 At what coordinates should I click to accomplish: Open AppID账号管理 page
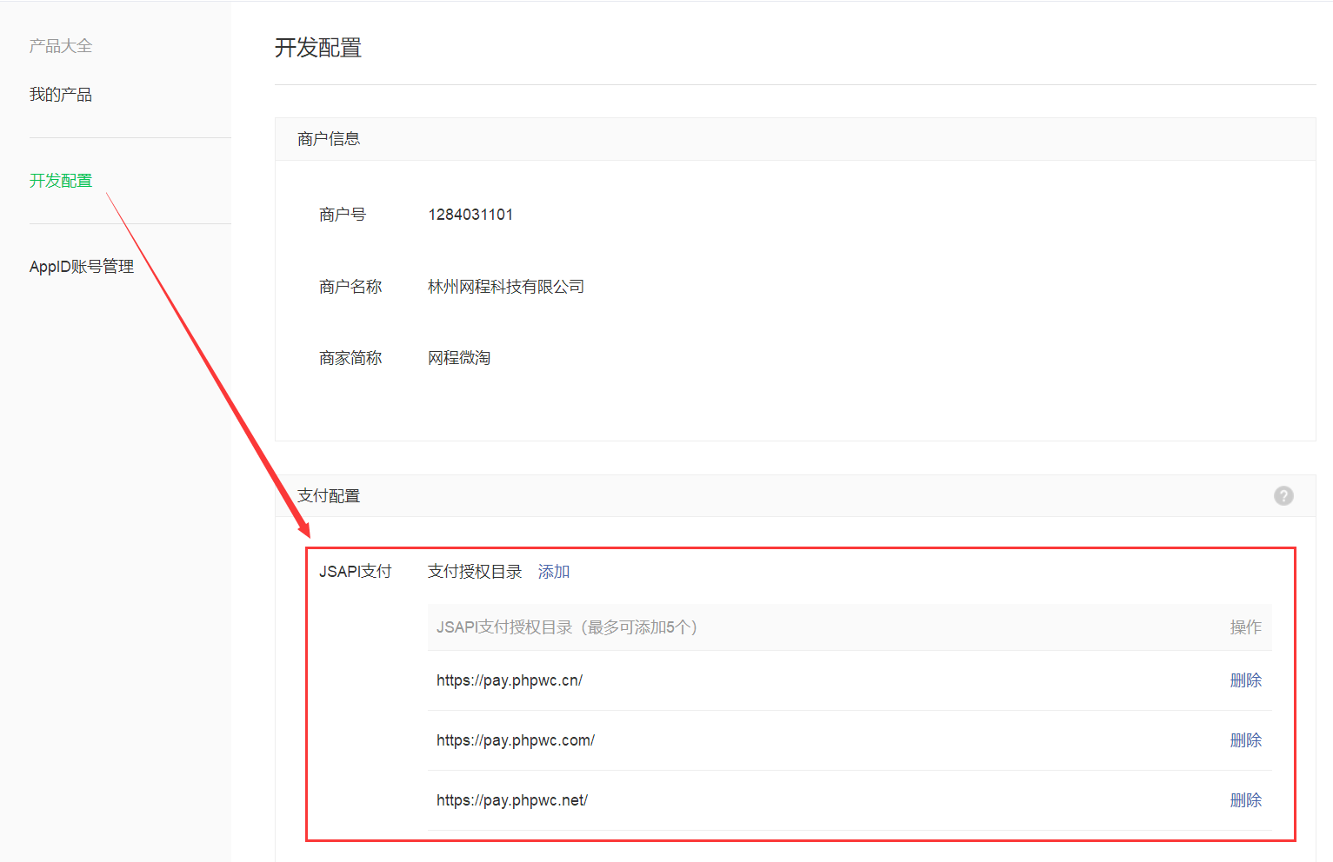(82, 267)
